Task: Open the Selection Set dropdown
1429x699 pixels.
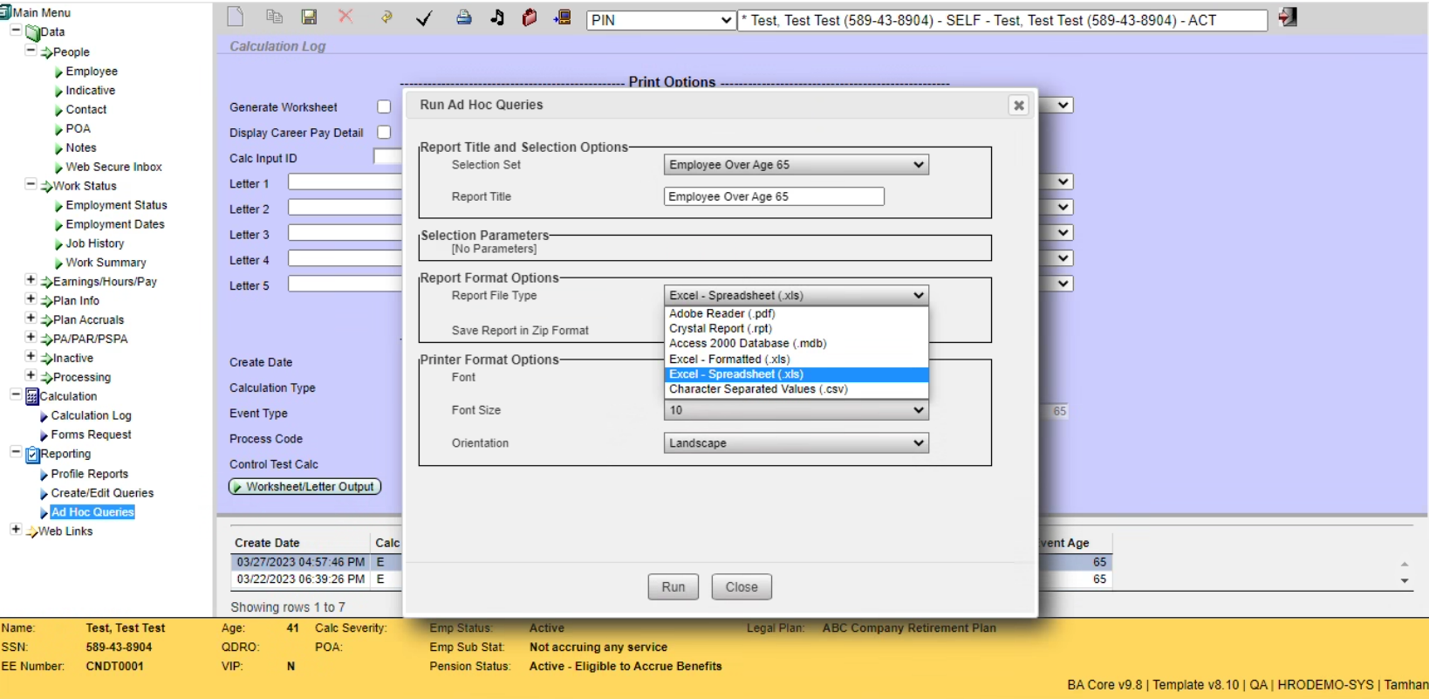Action: pos(796,165)
